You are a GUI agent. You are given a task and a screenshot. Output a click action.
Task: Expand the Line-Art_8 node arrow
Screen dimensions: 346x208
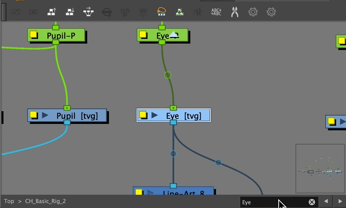[x=151, y=193]
